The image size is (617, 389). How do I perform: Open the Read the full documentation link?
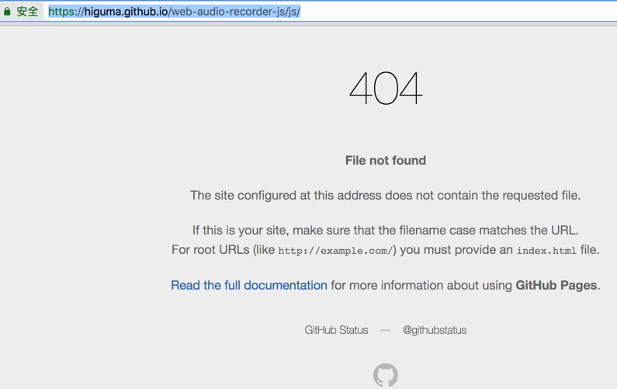(x=248, y=286)
